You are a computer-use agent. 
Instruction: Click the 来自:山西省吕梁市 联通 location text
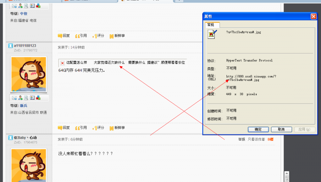[x=28, y=112]
